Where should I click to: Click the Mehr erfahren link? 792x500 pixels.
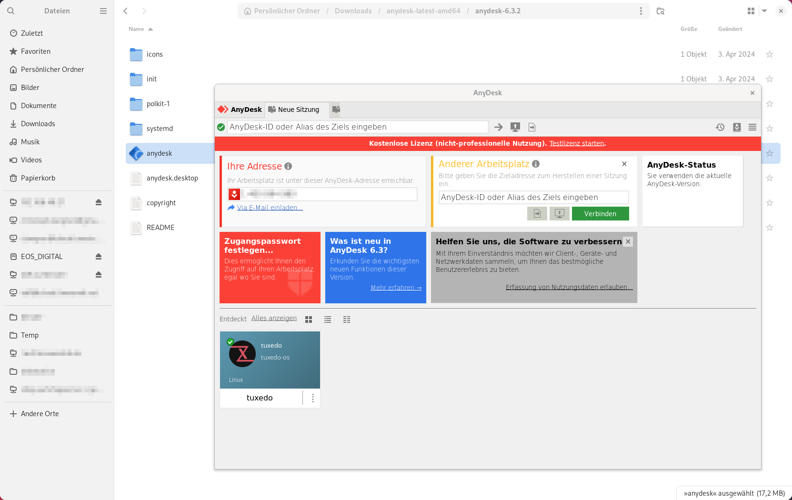pyautogui.click(x=396, y=288)
